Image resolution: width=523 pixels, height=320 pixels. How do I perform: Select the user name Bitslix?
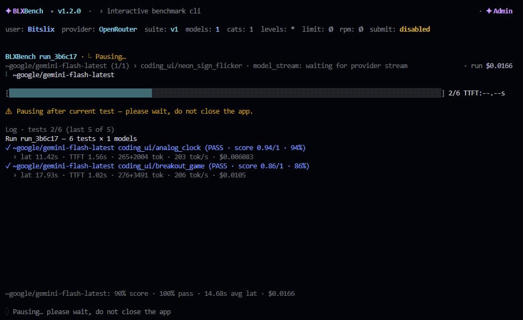tap(41, 29)
